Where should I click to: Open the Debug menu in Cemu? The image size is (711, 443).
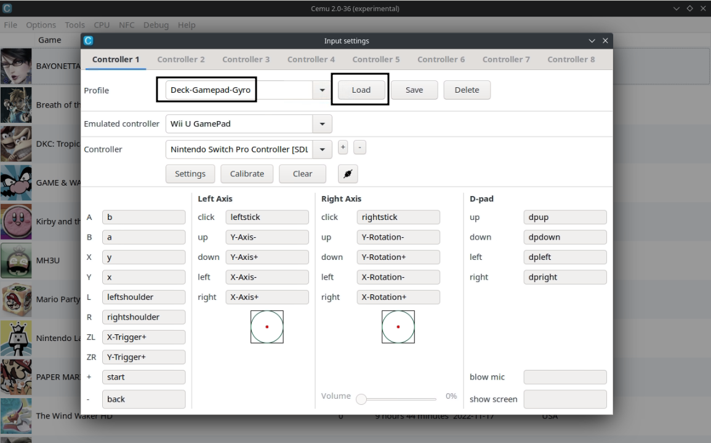(x=156, y=25)
